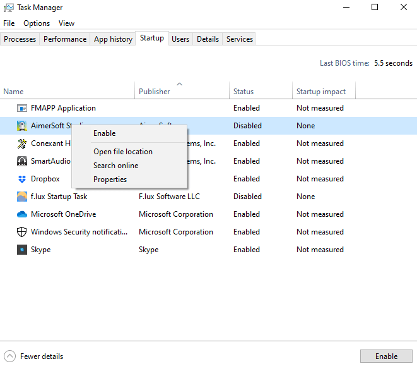The image size is (417, 371).
Task: Switch to the Performance tab
Action: [65, 39]
